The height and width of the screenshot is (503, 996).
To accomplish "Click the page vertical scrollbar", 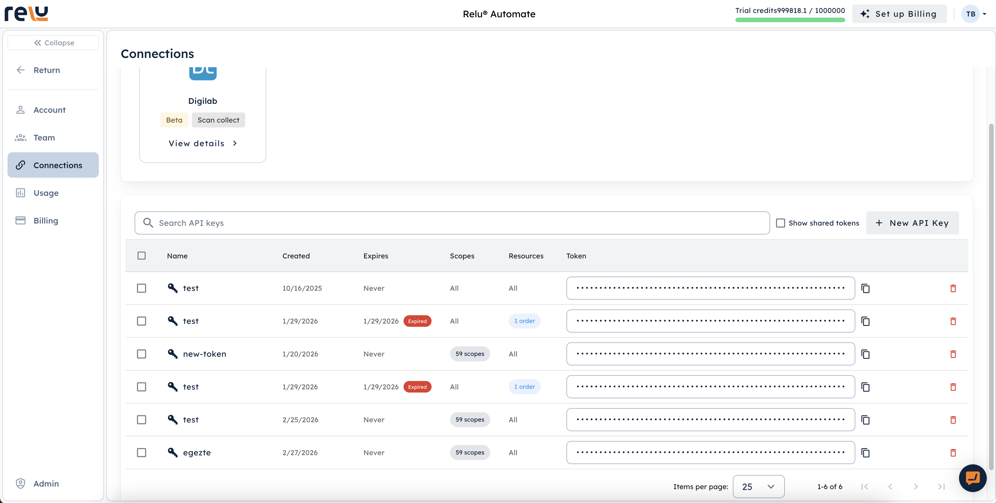I will pyautogui.click(x=991, y=297).
